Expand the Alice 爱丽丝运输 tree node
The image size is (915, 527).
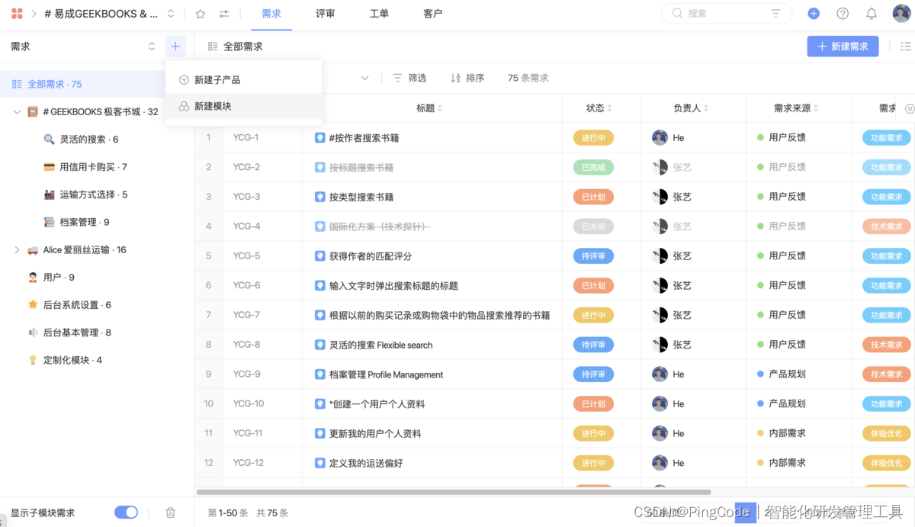(x=17, y=250)
